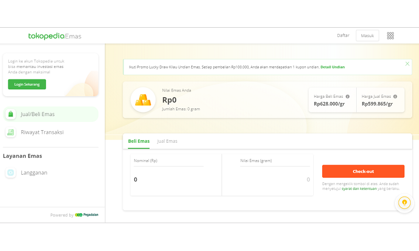Open the Detail Undian link
Image resolution: width=419 pixels, height=251 pixels.
pyautogui.click(x=333, y=67)
